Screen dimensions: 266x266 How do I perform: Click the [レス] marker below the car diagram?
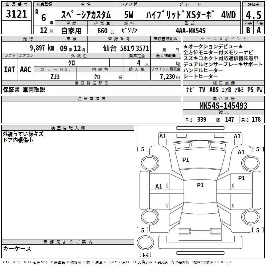click(145, 255)
